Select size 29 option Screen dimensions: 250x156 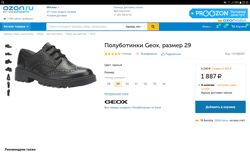118,84
